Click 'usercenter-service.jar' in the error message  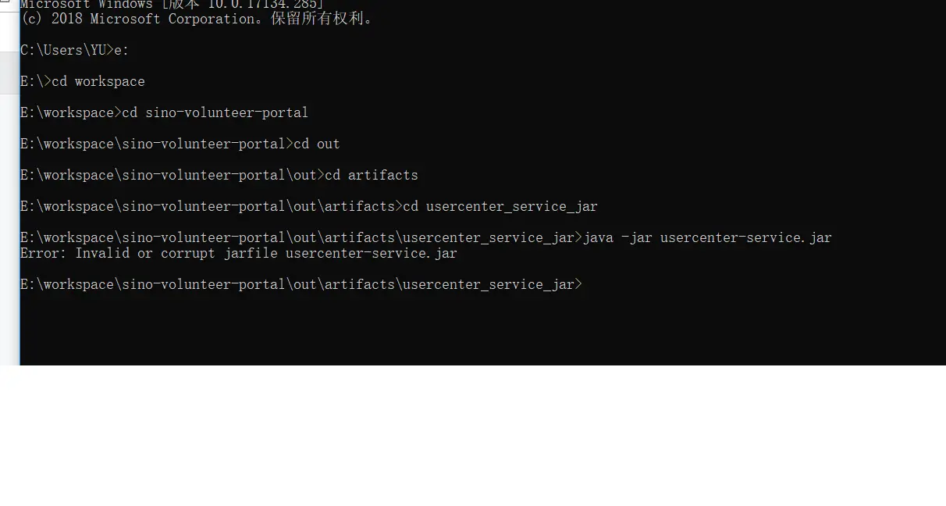coord(372,253)
